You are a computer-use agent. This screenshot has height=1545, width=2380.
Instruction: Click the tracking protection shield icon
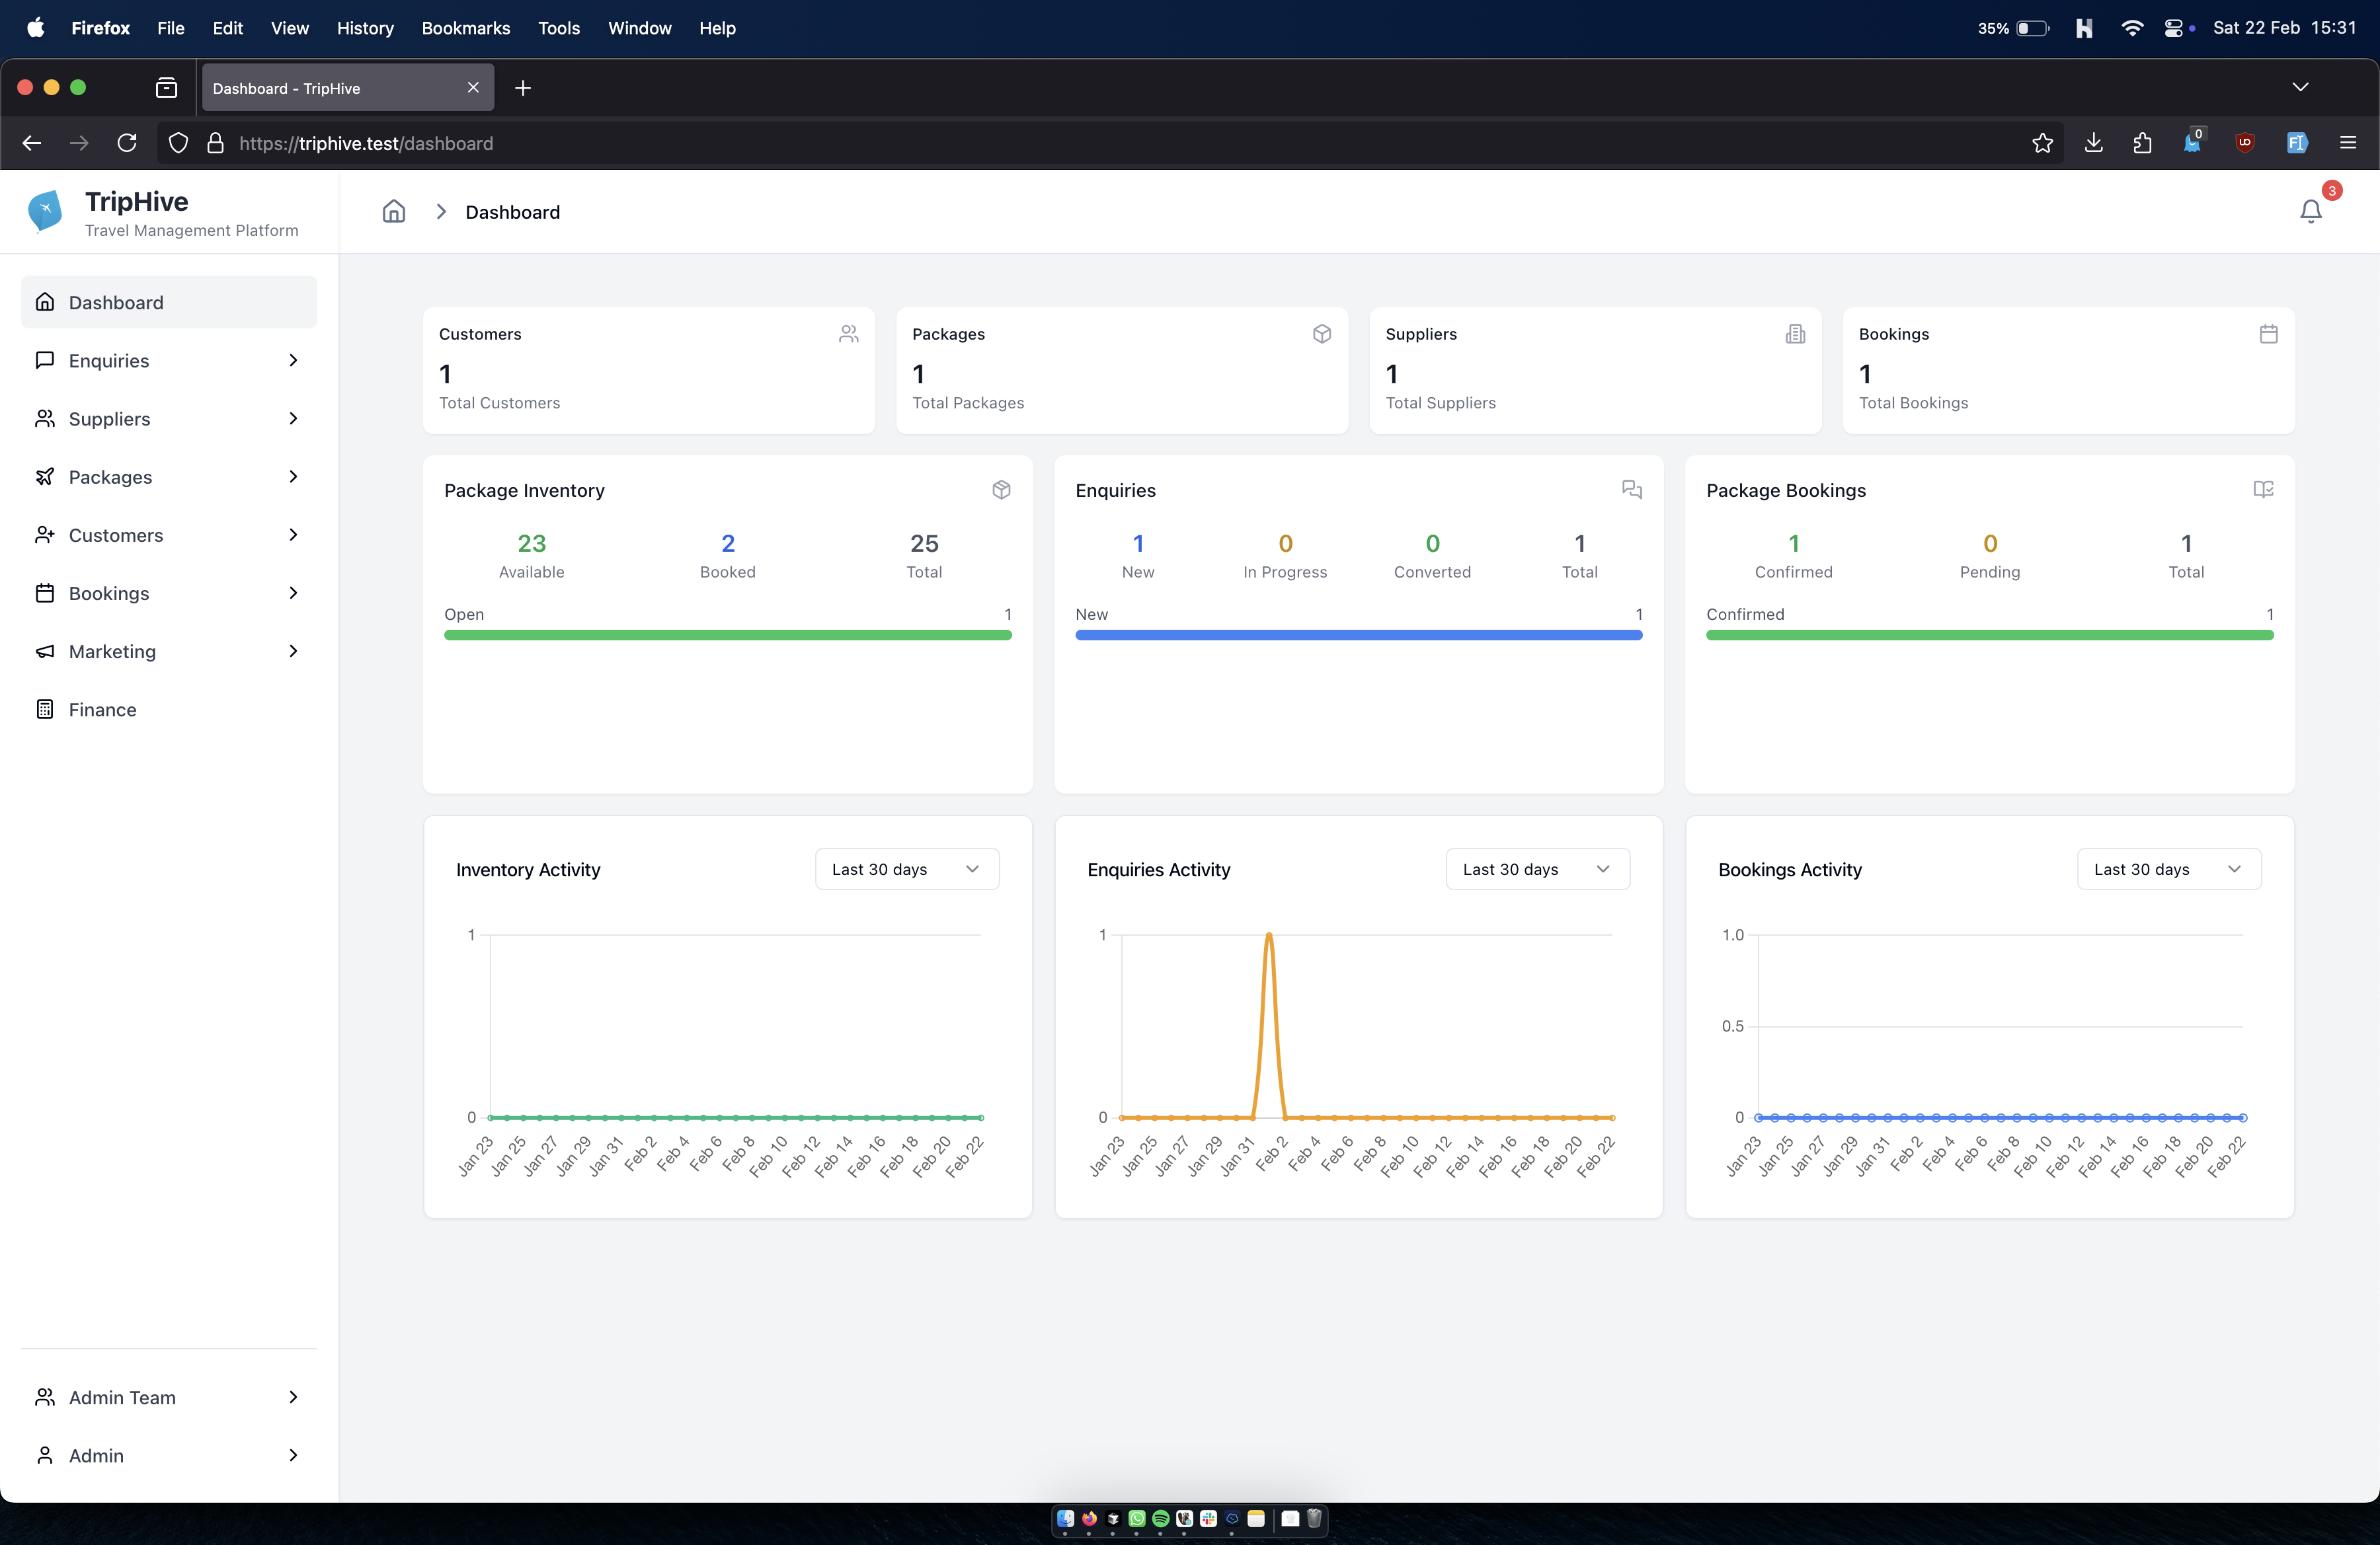pyautogui.click(x=178, y=143)
